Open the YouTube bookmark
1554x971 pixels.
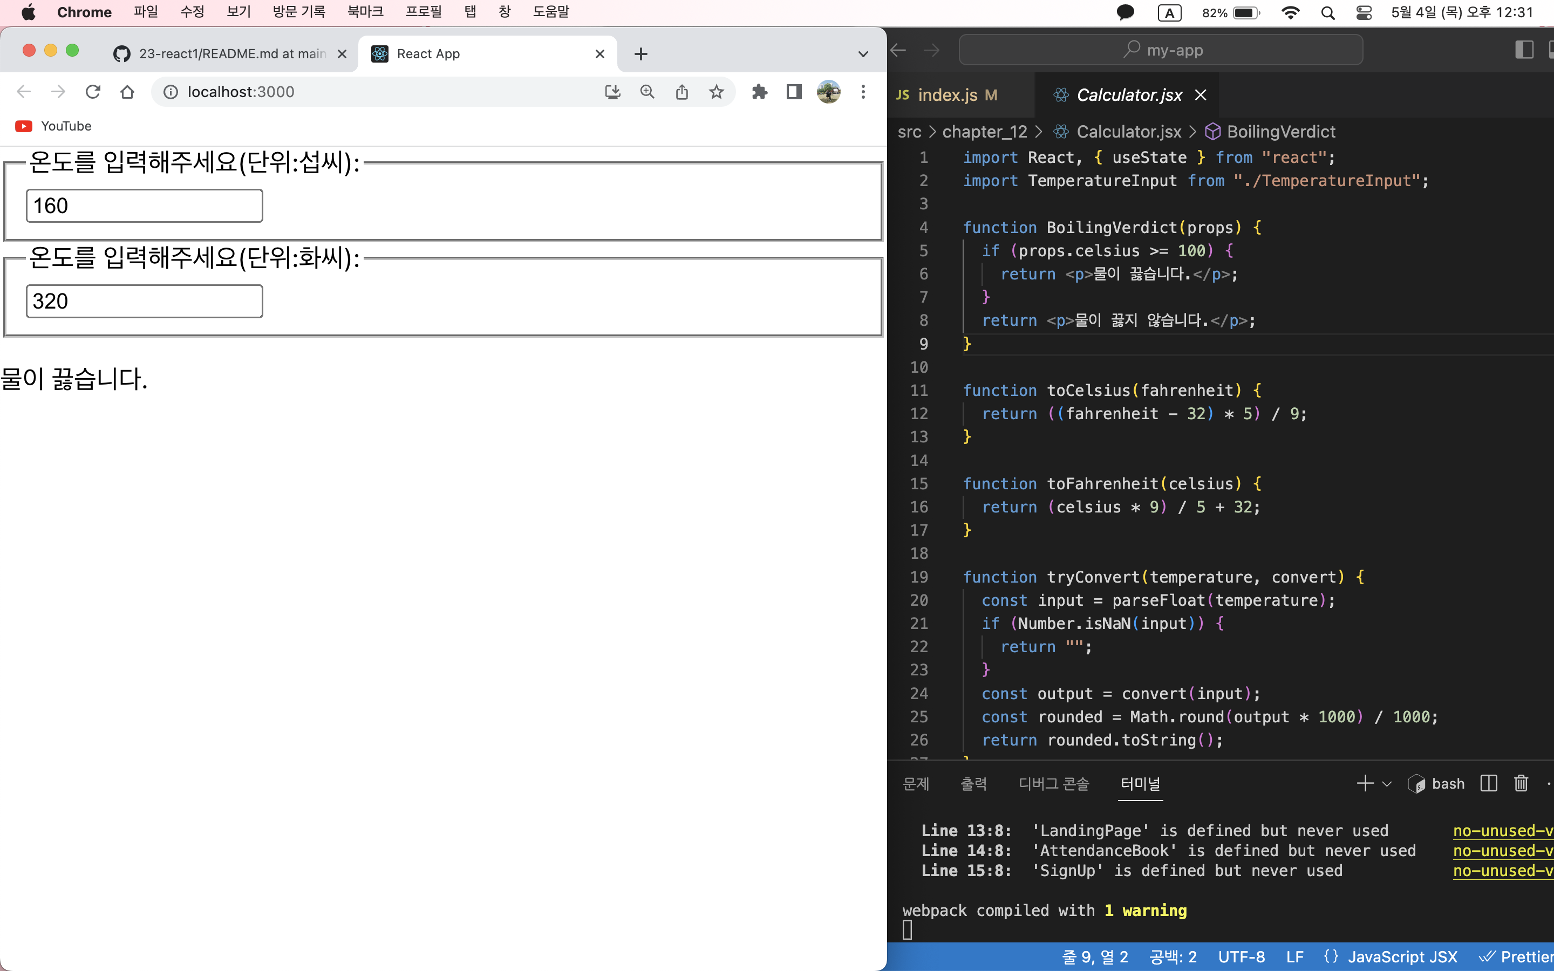53,126
